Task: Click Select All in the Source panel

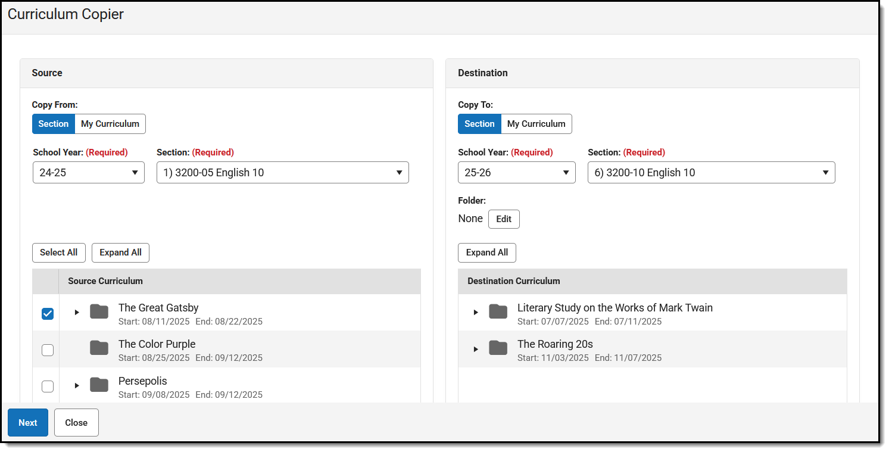Action: [58, 253]
